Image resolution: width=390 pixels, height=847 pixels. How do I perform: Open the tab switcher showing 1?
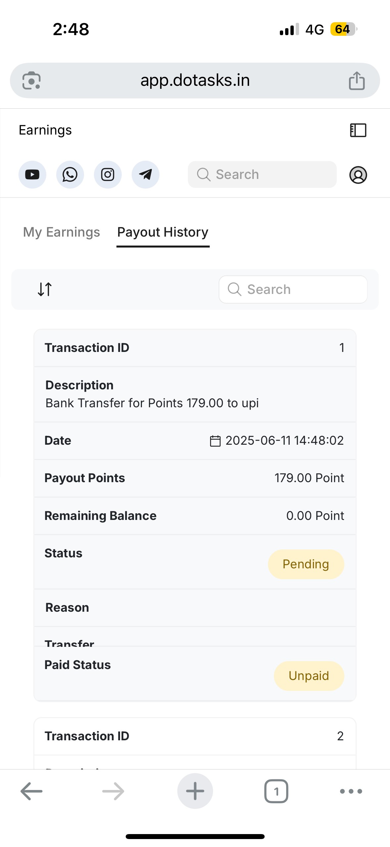pos(276,791)
